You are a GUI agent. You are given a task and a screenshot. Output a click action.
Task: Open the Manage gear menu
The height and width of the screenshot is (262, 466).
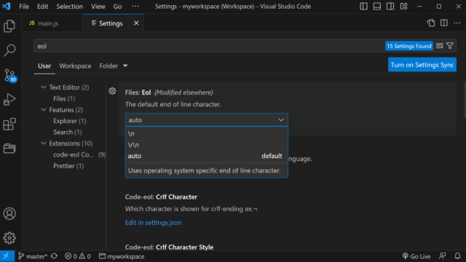[x=9, y=238]
